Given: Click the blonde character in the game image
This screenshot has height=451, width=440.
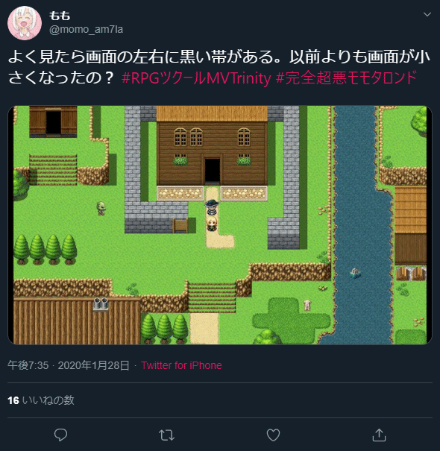Looking at the screenshot, I should click(x=212, y=224).
